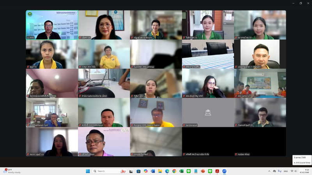Open the Microsoft Store icon
This screenshot has width=312, height=175.
point(138,171)
